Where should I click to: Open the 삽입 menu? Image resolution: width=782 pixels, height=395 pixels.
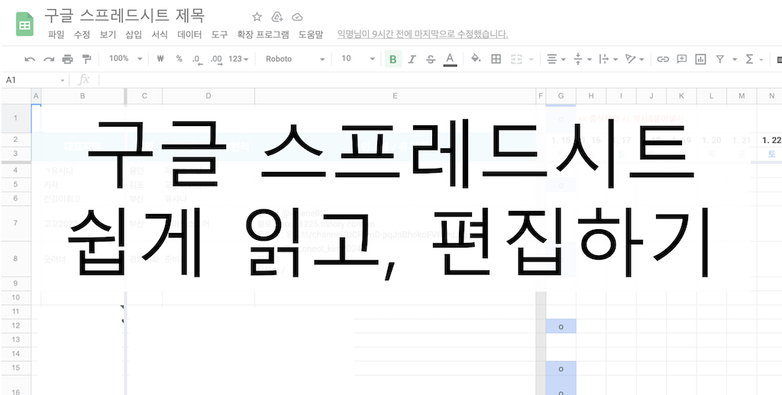(134, 35)
